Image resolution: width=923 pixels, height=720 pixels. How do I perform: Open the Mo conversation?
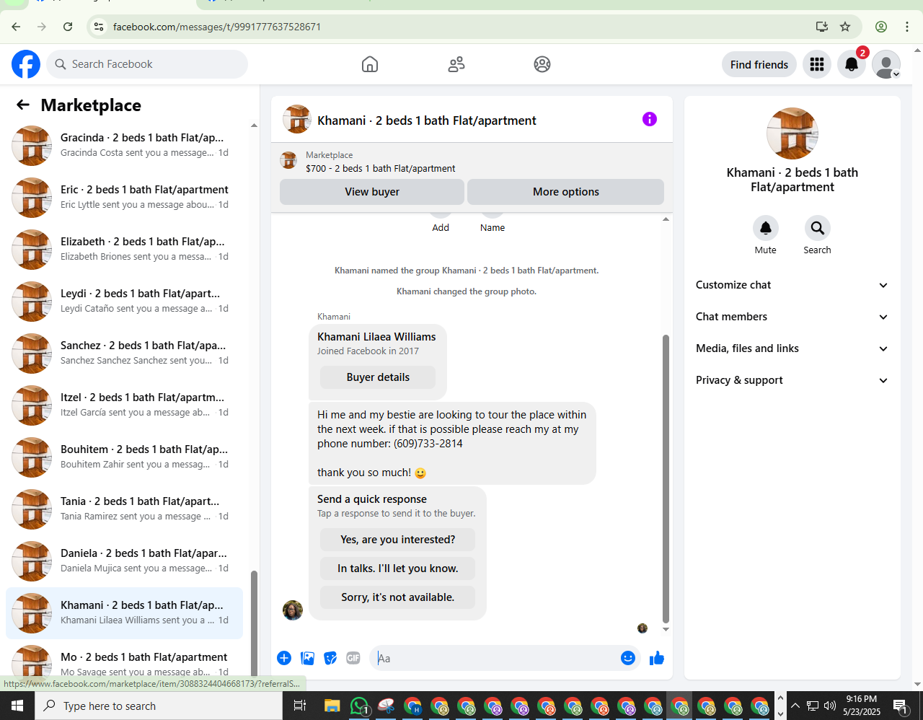point(125,659)
